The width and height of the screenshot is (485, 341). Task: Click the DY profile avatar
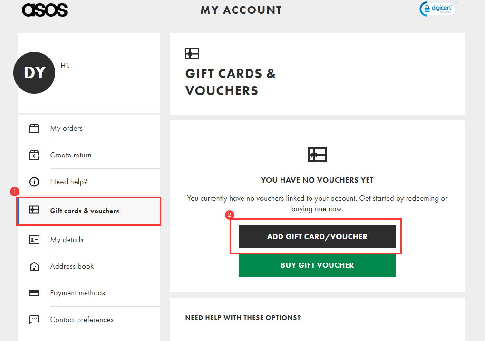pyautogui.click(x=35, y=72)
